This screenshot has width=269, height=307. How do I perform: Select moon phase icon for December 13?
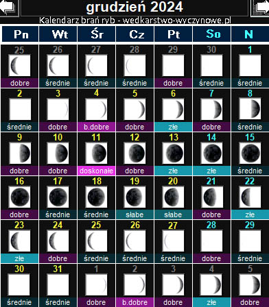pyautogui.click(x=173, y=153)
